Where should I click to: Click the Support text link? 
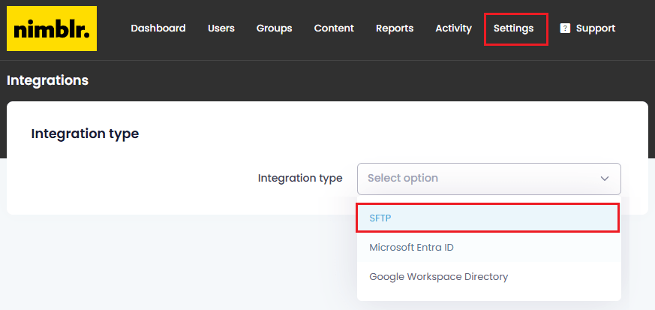596,29
